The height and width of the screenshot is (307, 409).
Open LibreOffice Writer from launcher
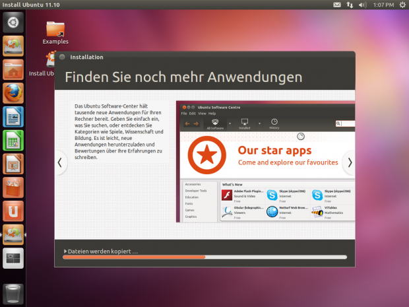[x=13, y=117]
